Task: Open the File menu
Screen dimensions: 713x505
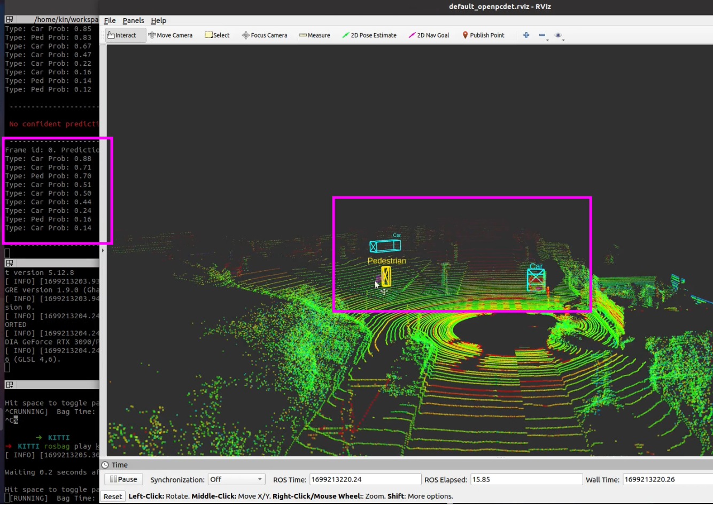Action: point(110,20)
